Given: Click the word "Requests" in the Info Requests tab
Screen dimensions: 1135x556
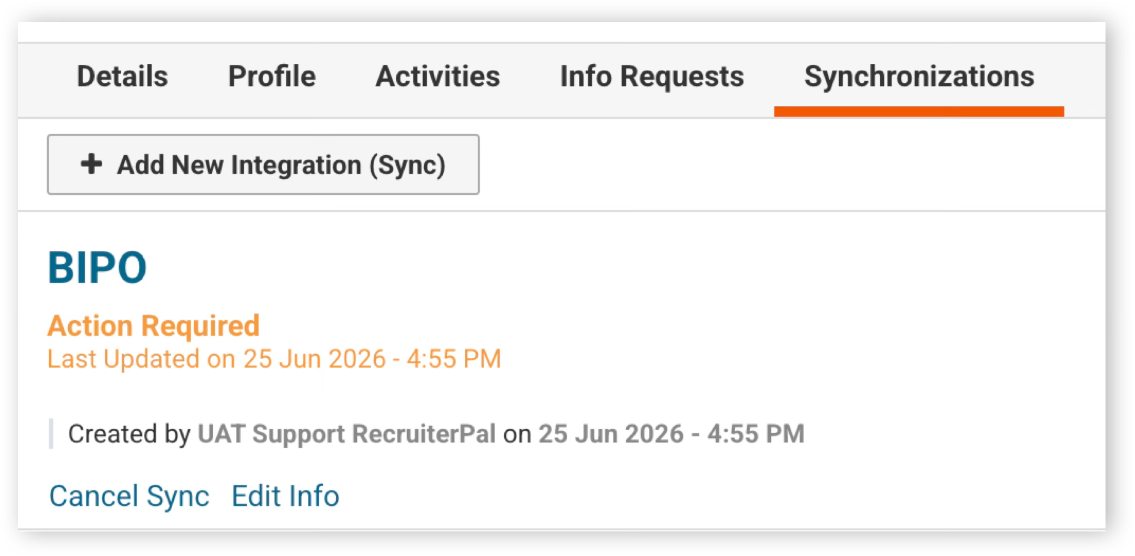Looking at the screenshot, I should (682, 78).
